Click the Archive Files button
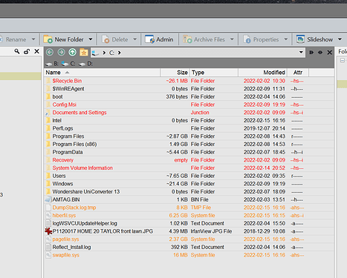Screen dimensions: 347x278 tap(204, 39)
